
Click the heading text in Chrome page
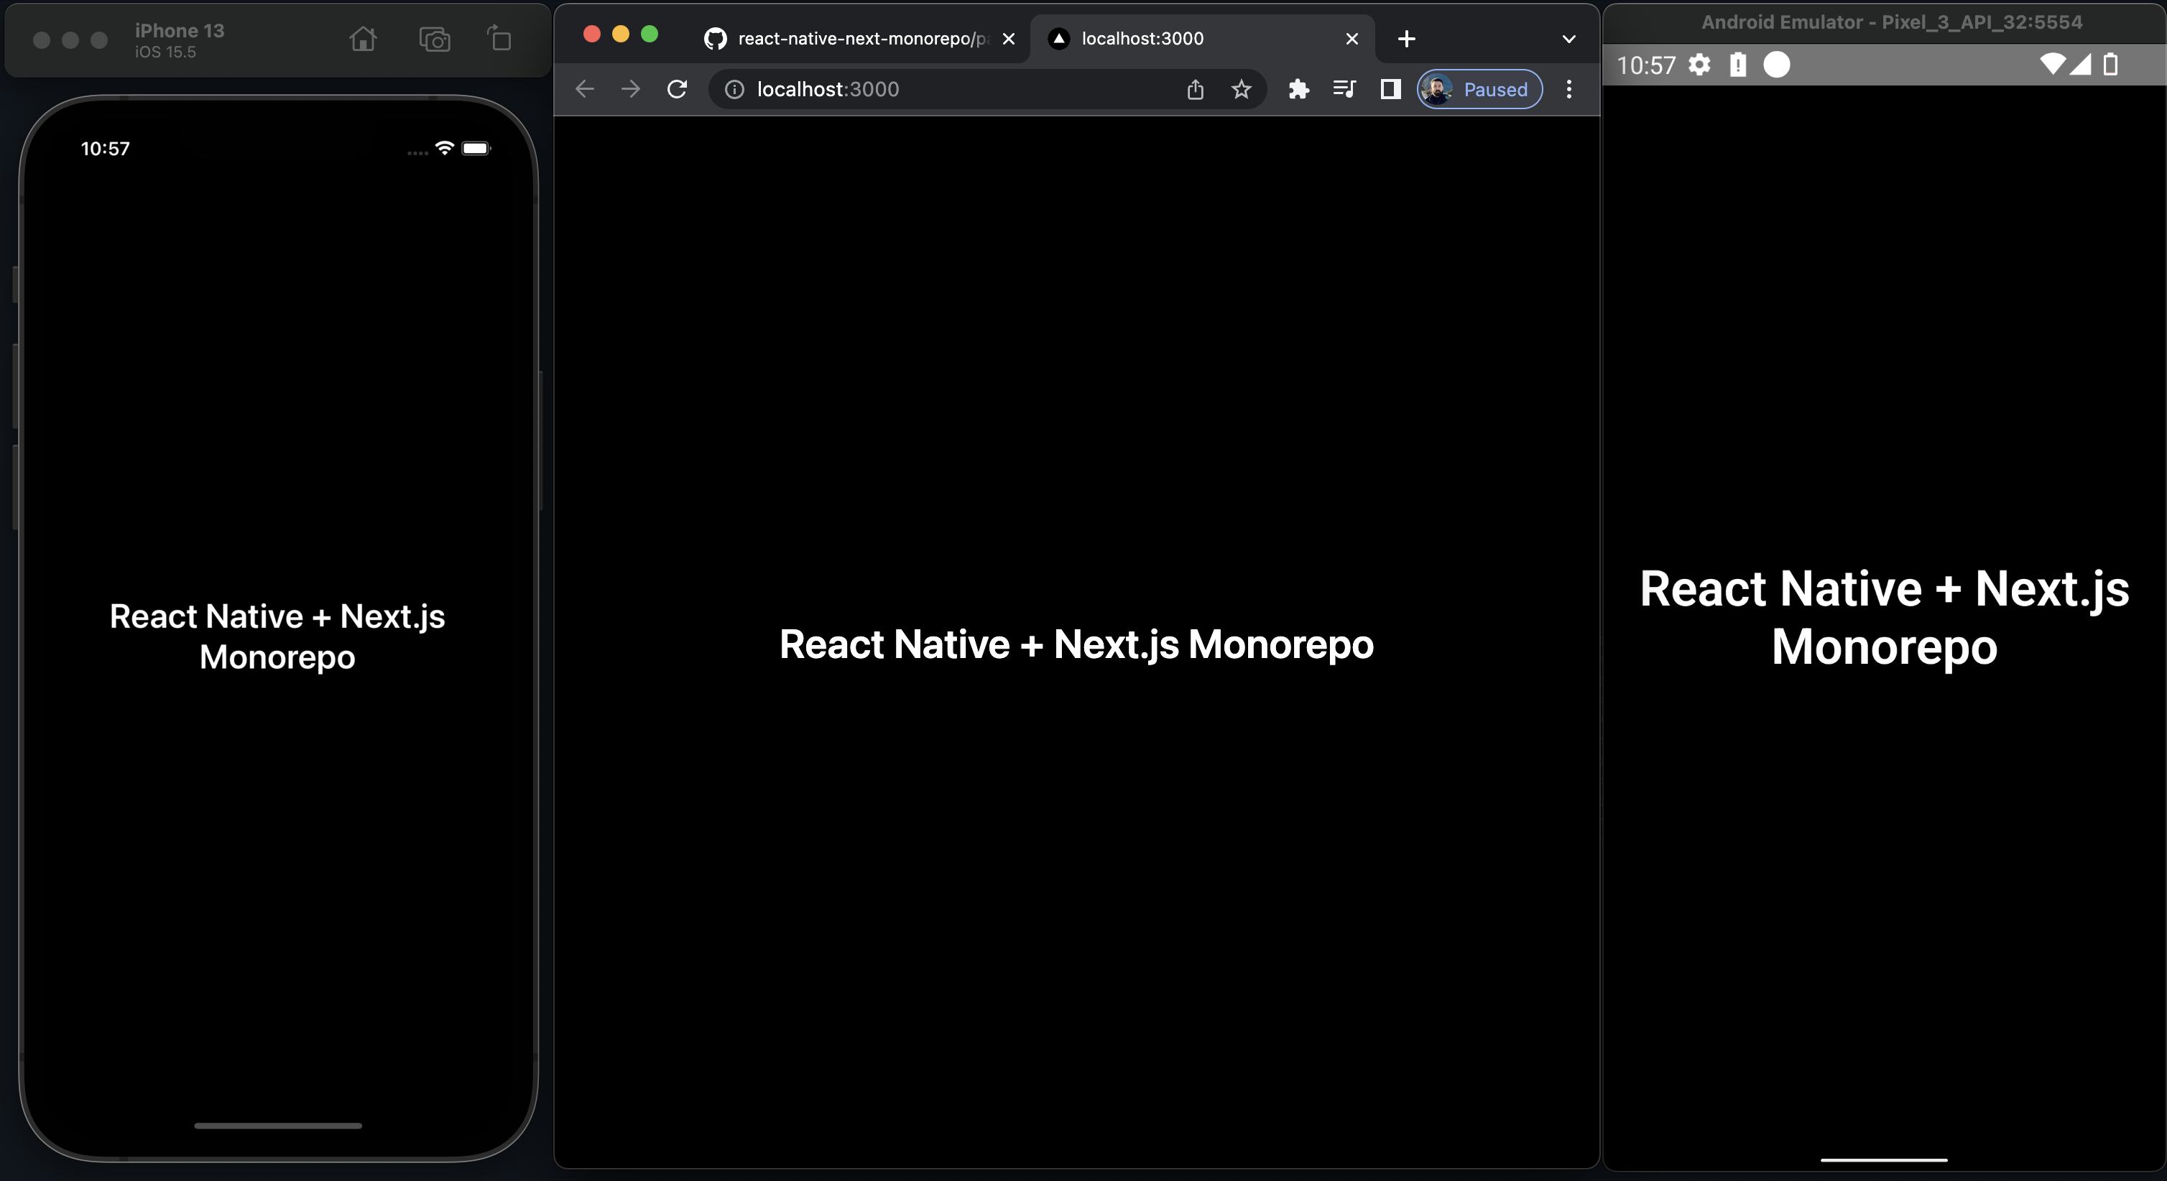tap(1076, 644)
